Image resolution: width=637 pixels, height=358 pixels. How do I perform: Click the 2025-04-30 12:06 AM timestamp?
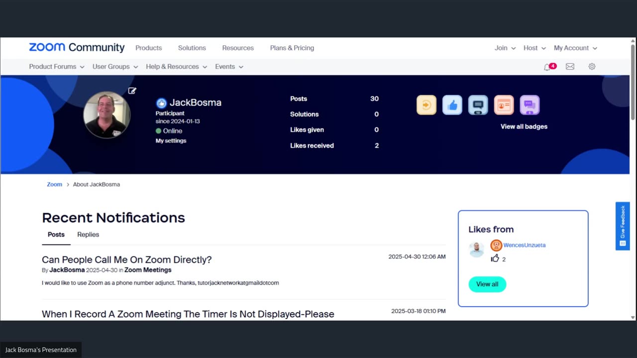[417, 257]
